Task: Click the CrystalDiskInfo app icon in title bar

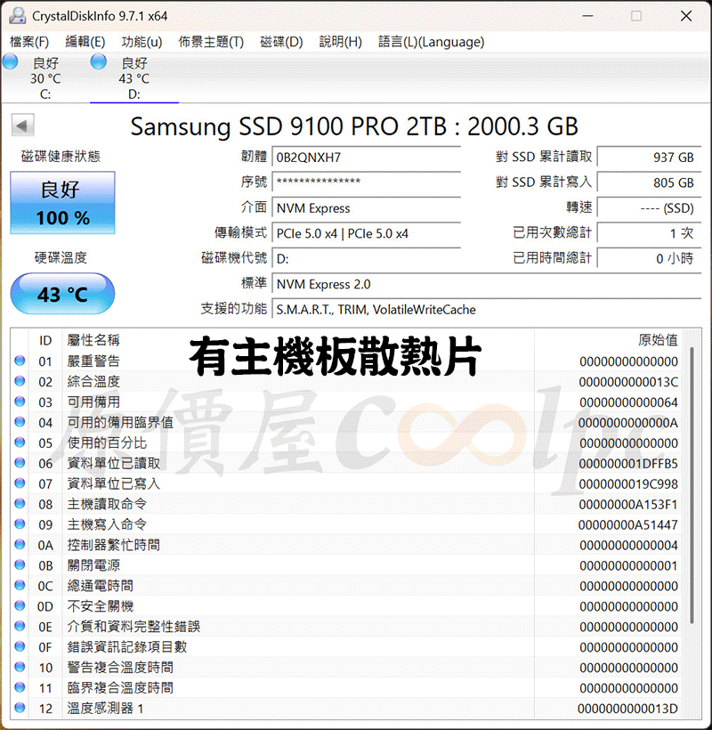Action: click(x=18, y=15)
